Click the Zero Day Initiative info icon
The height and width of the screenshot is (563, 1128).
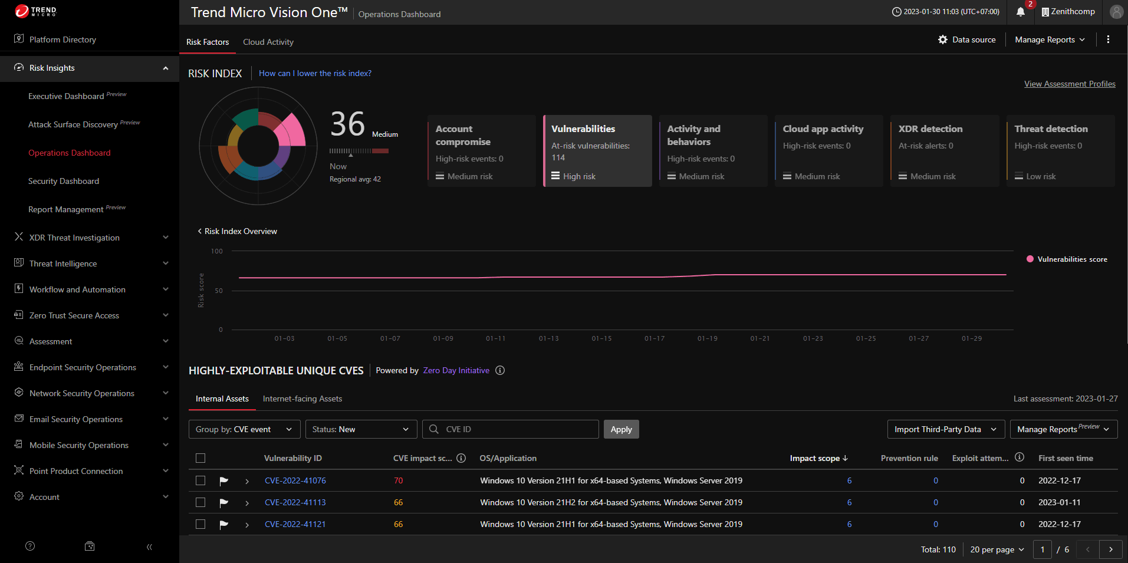click(x=500, y=370)
